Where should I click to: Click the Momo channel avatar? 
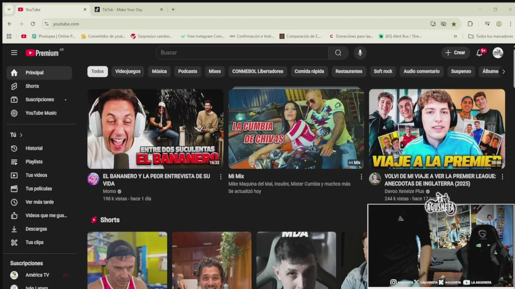click(x=93, y=179)
